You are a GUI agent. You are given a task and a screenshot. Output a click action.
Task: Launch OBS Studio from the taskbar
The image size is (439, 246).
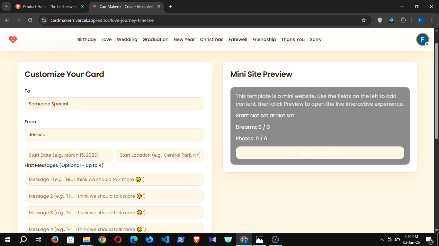pyautogui.click(x=275, y=239)
